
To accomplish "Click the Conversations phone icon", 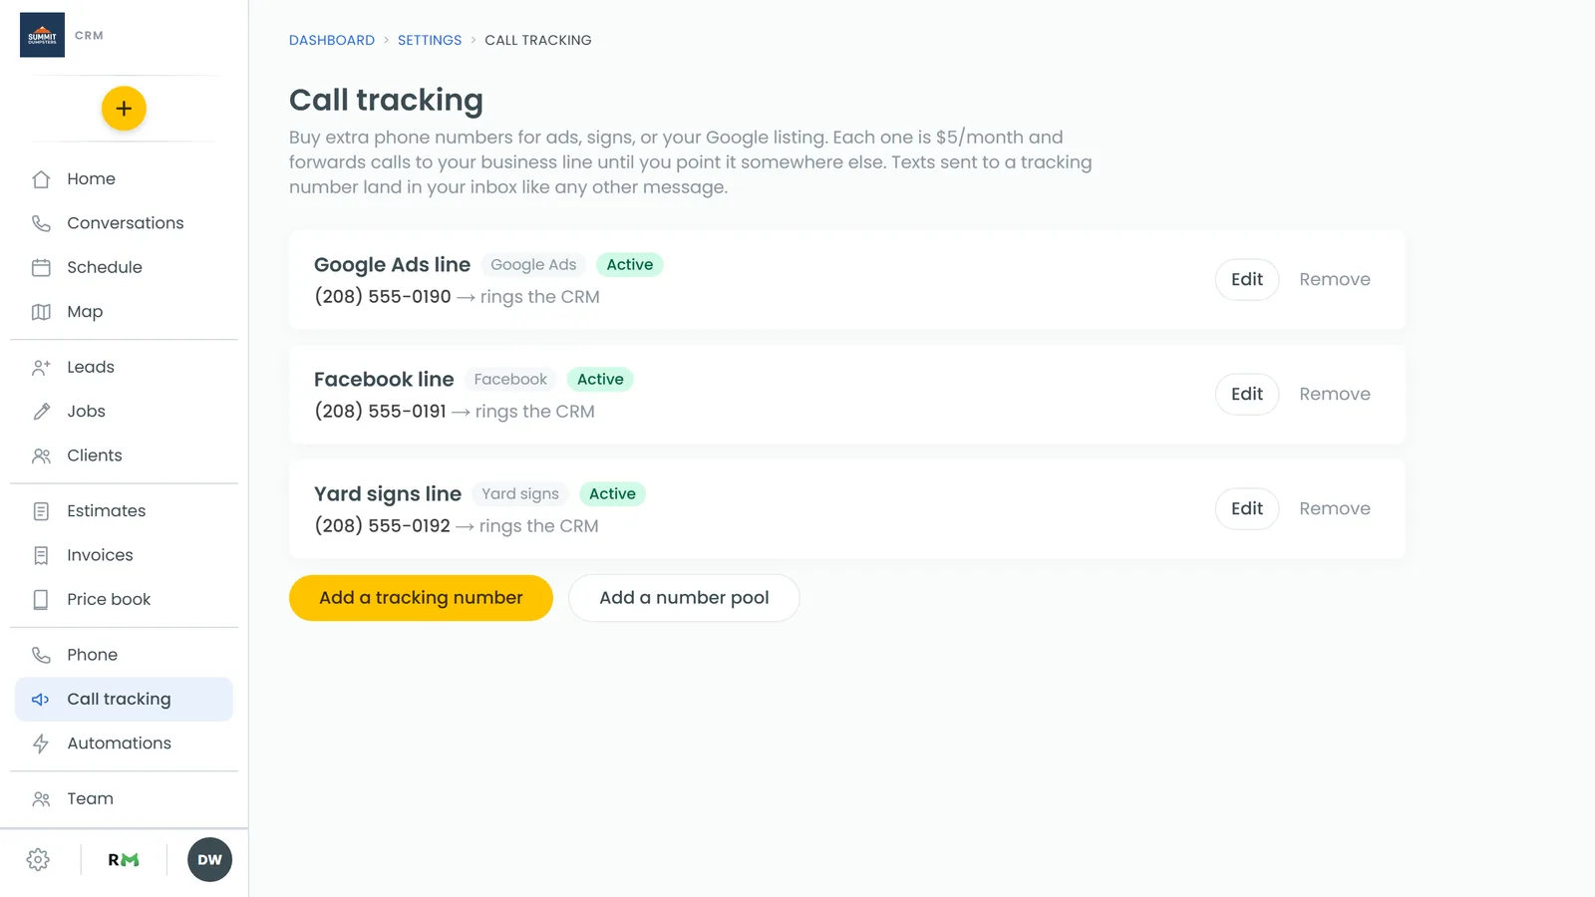I will [x=41, y=223].
